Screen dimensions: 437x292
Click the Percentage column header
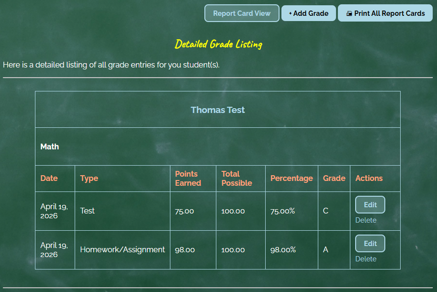pos(291,179)
